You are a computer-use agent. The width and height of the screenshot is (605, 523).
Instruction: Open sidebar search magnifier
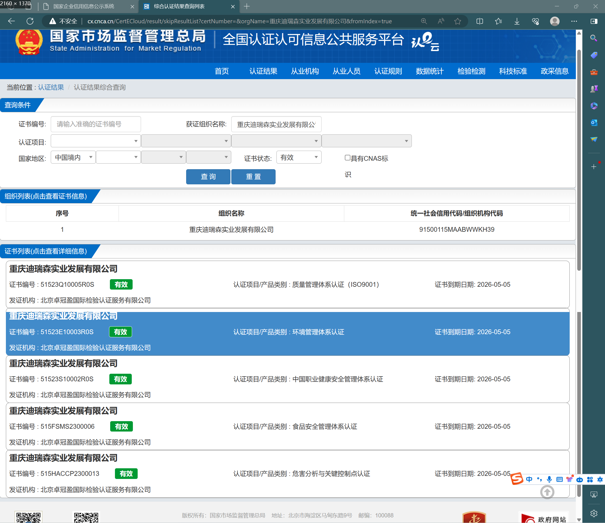click(594, 38)
